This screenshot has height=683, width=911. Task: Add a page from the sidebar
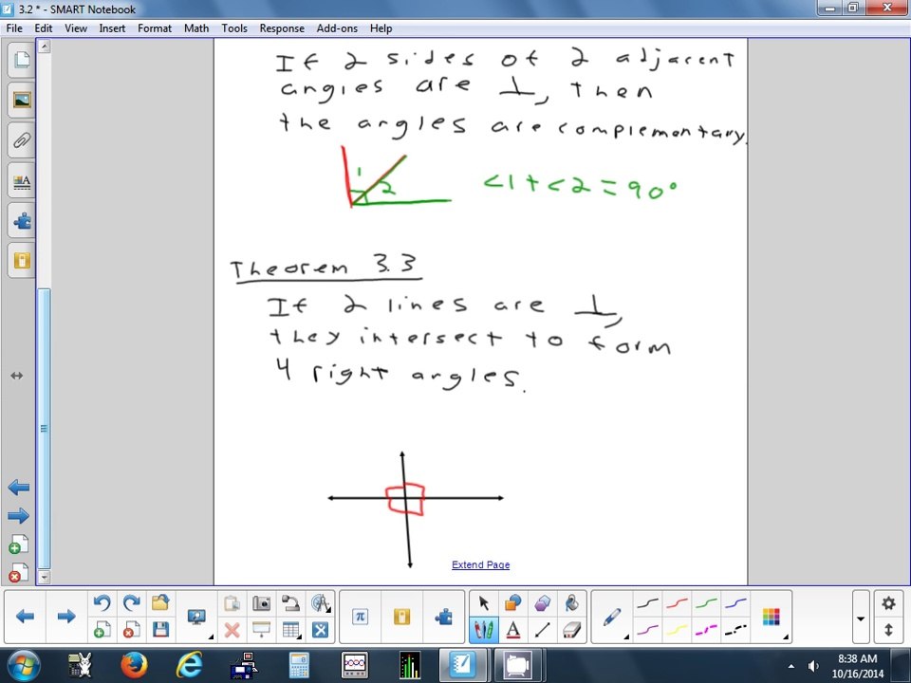coord(19,545)
